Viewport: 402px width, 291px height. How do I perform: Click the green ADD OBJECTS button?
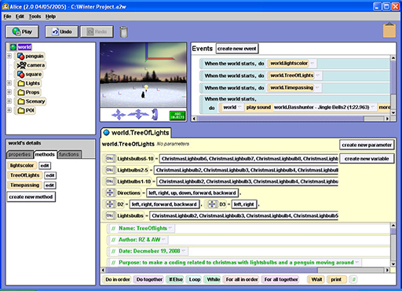point(177,116)
